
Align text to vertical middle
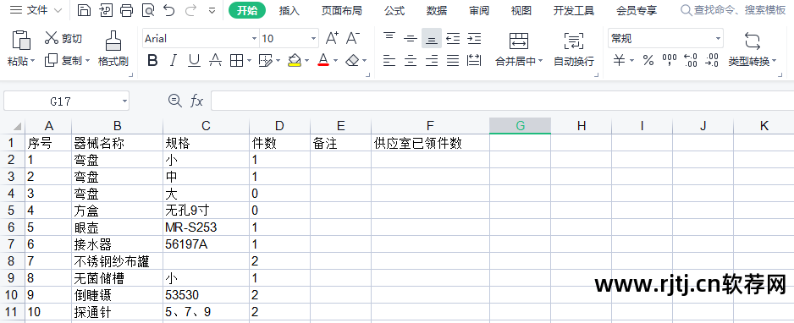(x=411, y=38)
